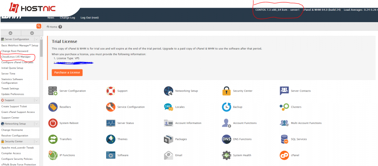The image size is (378, 166).
Task: Open Create Support Ticket in sidebar
Action: click(x=14, y=106)
